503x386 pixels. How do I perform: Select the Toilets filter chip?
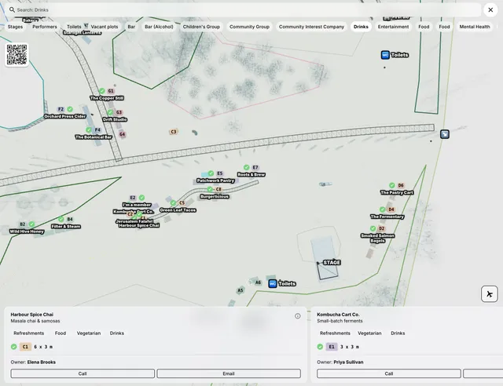tap(74, 27)
